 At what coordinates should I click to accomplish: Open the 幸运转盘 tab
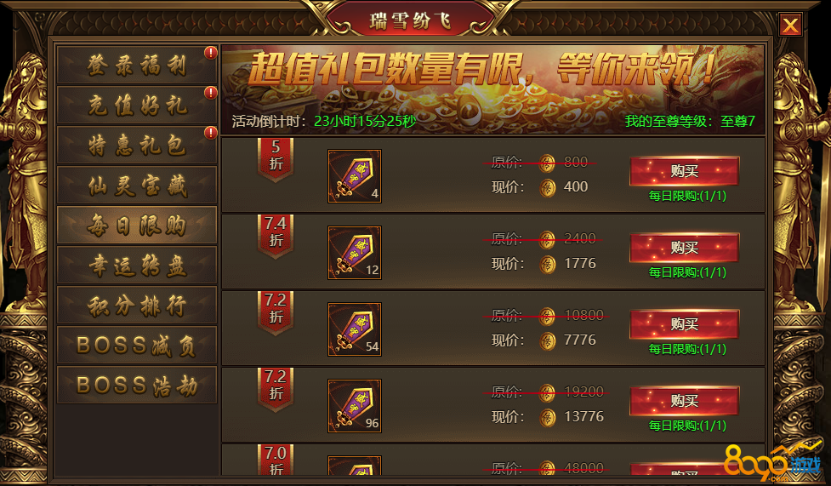click(137, 266)
